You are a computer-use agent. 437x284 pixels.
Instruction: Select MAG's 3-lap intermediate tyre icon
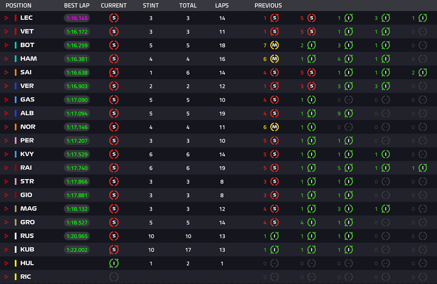pyautogui.click(x=349, y=209)
